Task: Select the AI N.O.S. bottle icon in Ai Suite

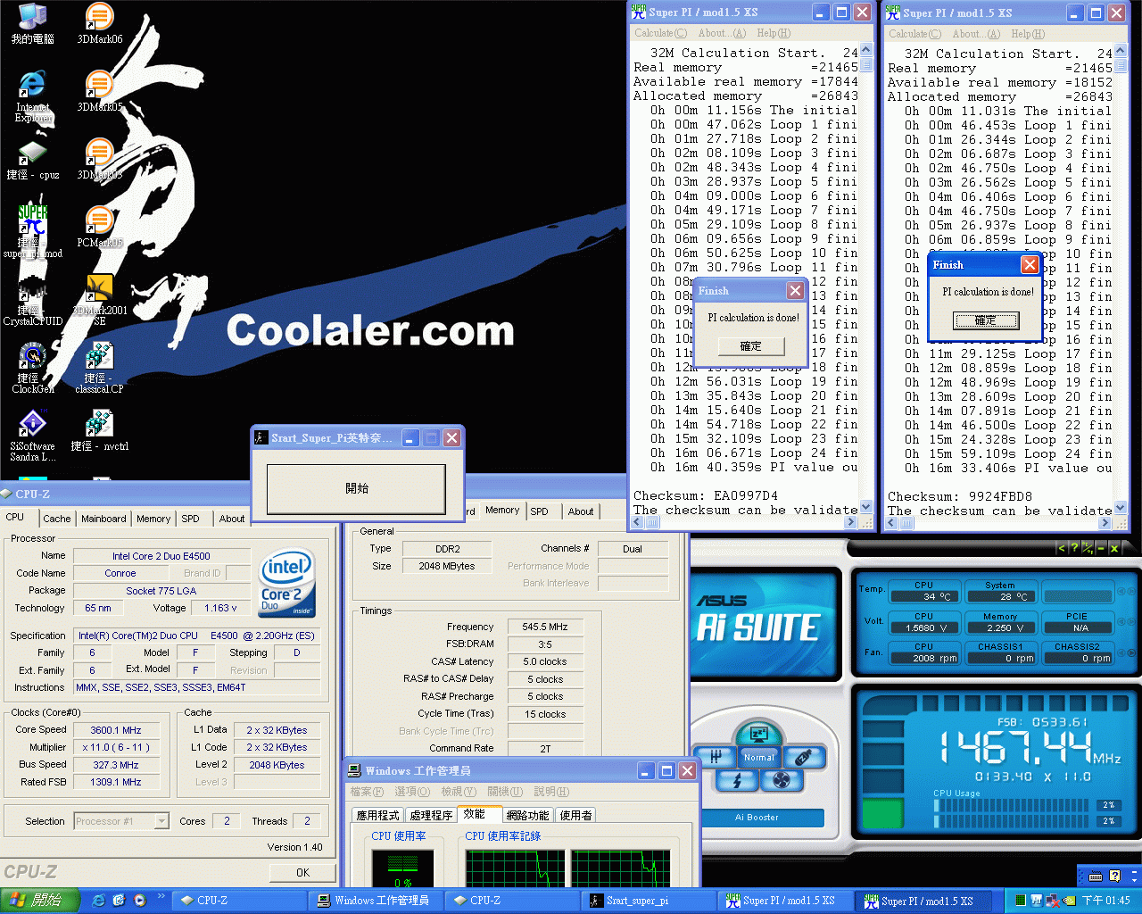Action: 803,757
